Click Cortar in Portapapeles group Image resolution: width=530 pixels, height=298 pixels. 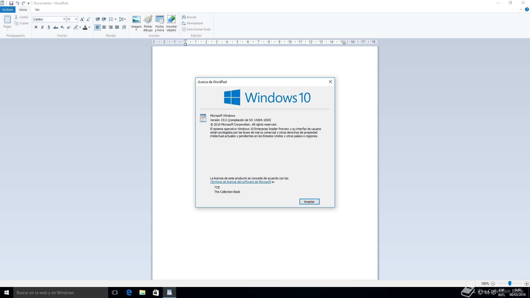tap(22, 17)
